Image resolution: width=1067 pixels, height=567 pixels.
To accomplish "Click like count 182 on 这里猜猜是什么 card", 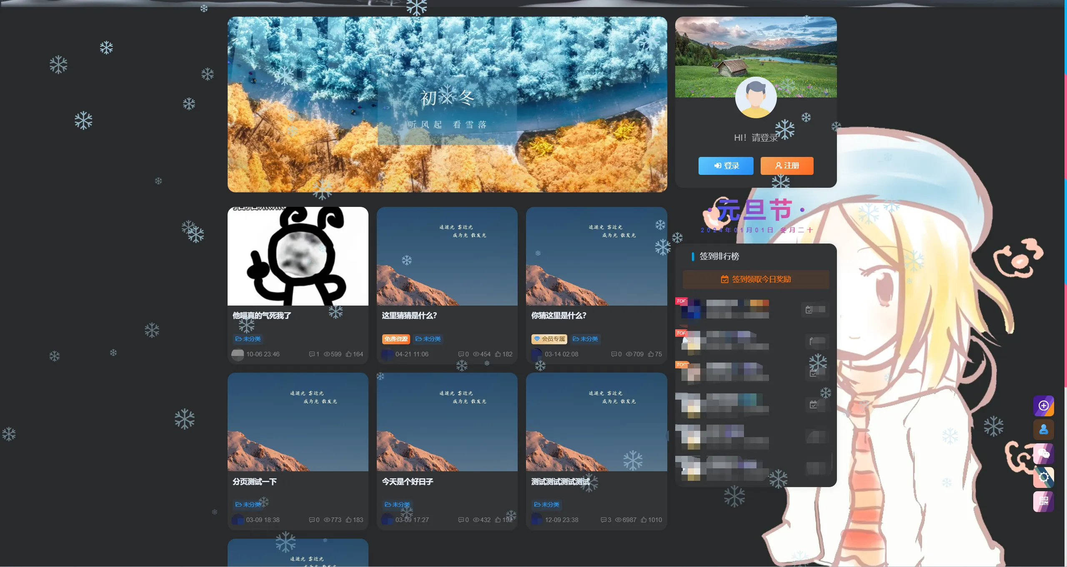I will click(x=503, y=354).
